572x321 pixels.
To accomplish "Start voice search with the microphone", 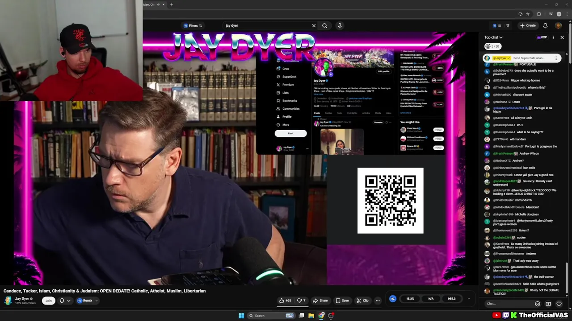I will pos(340,25).
